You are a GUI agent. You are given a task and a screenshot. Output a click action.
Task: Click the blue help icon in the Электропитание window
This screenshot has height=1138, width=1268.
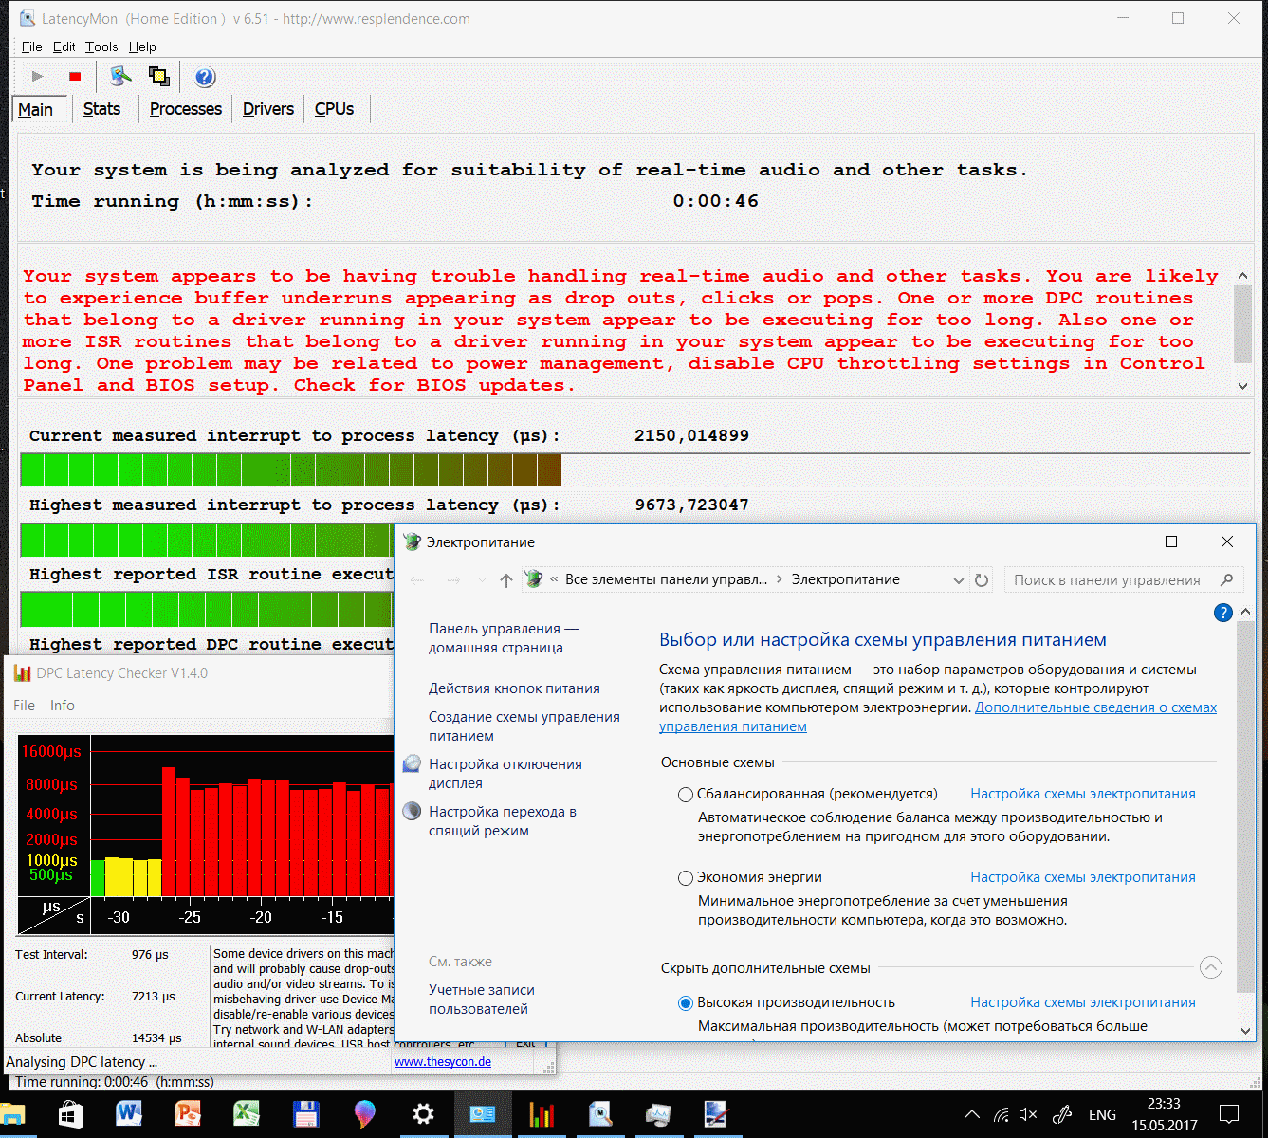point(1223,613)
